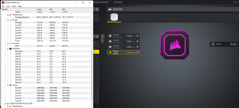The height and width of the screenshot is (108, 239).
Task: Collapse the Clocks tree node
Action: pos(8,85)
